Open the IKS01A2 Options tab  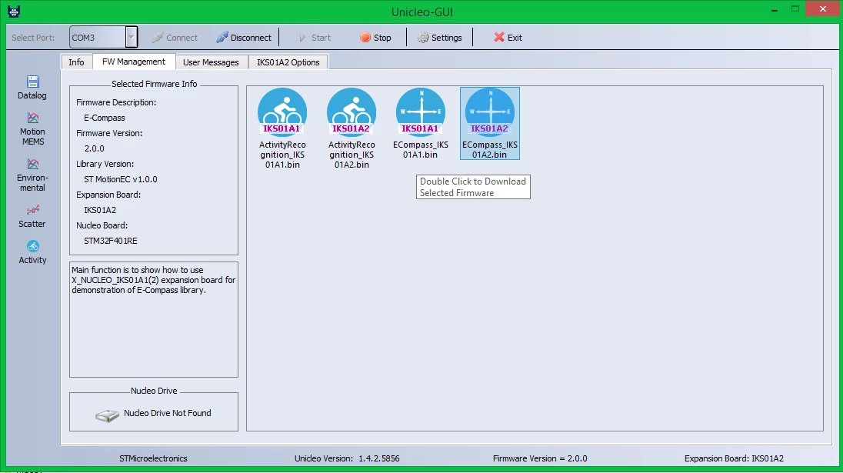click(288, 62)
